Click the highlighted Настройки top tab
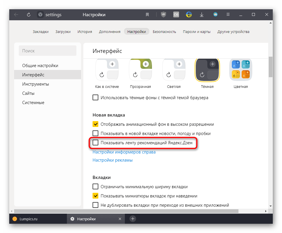 pyautogui.click(x=136, y=32)
